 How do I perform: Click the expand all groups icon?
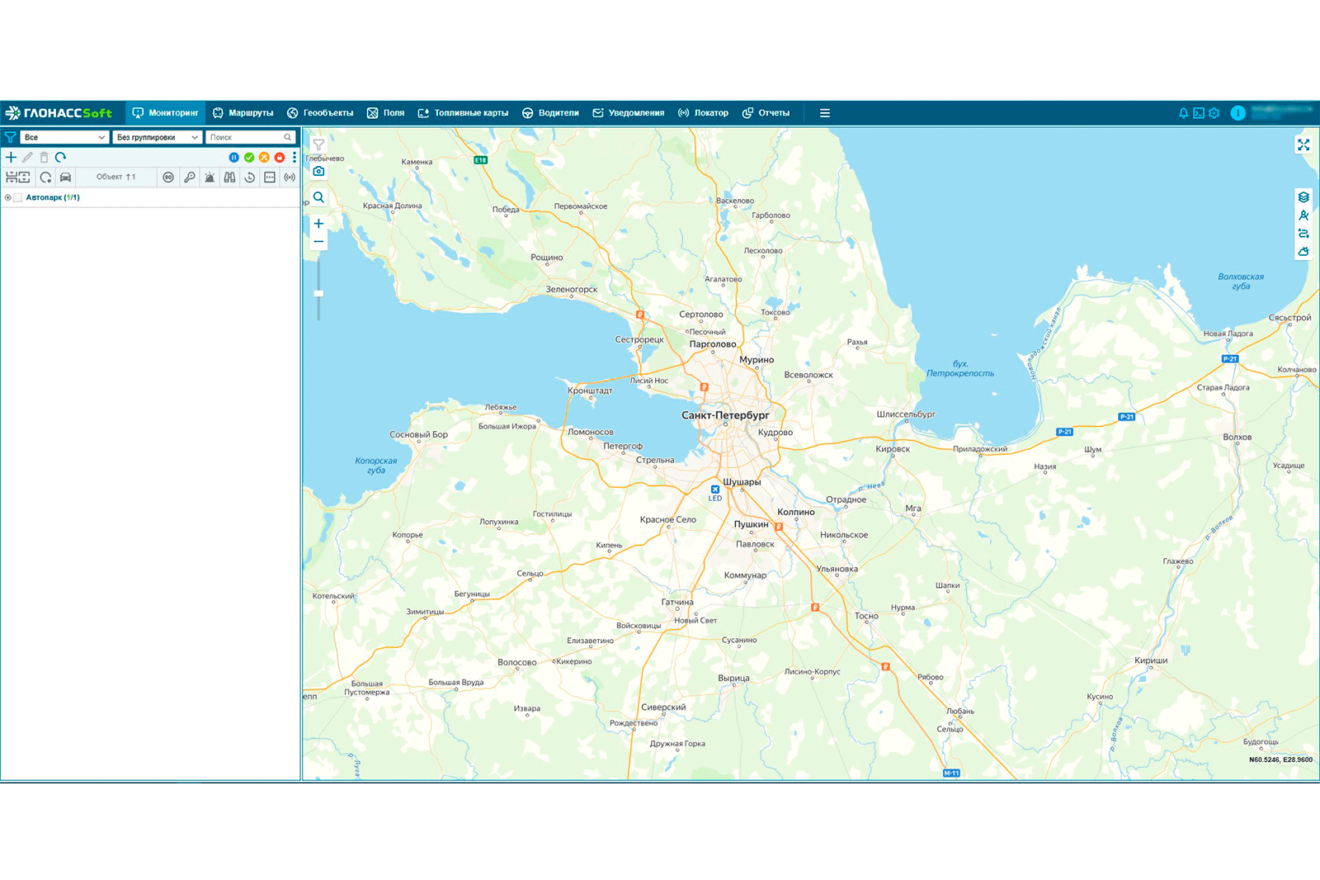pos(24,177)
